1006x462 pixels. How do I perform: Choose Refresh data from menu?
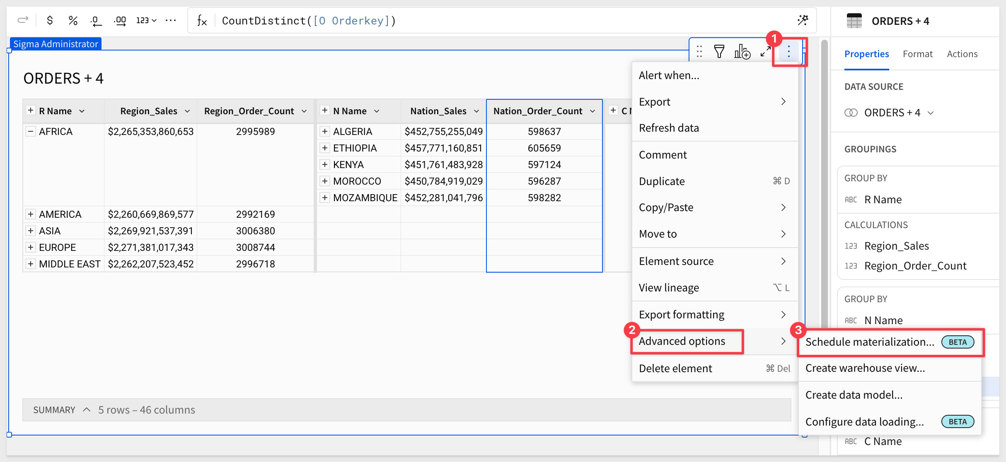[x=715, y=128]
